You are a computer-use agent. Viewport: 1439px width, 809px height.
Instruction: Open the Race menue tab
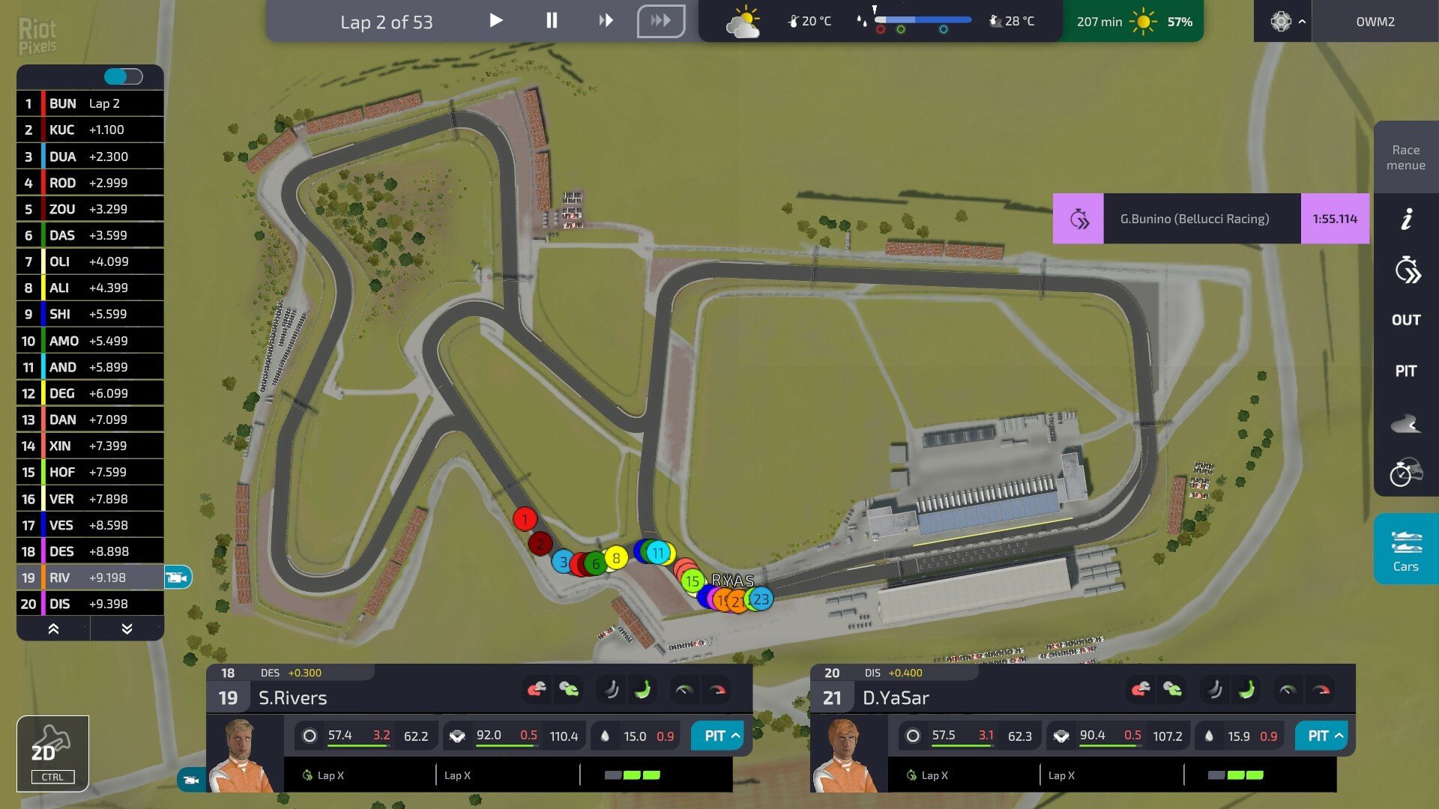coord(1405,157)
